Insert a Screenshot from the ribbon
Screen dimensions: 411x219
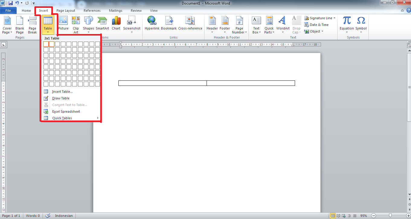pos(132,24)
